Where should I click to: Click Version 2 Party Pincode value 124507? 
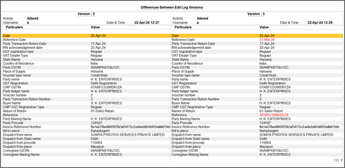[97, 123]
